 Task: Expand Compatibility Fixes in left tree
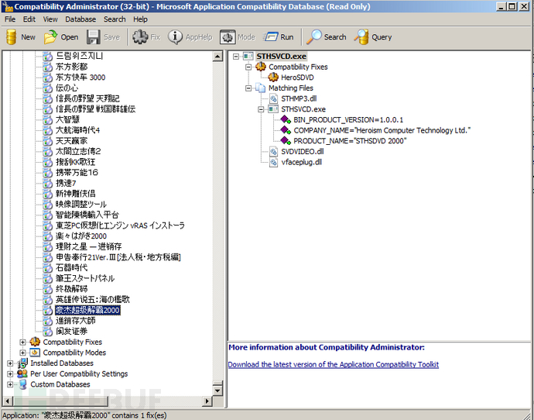click(x=22, y=342)
